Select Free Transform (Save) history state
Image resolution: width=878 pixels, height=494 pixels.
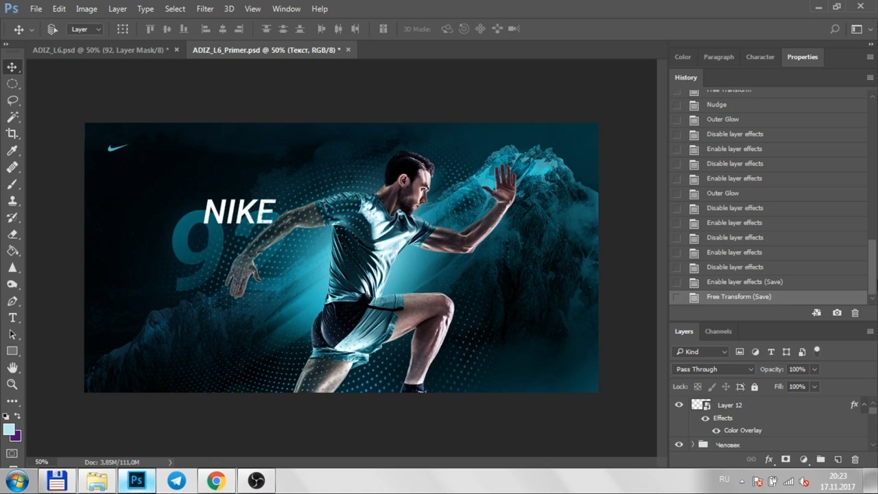(768, 297)
